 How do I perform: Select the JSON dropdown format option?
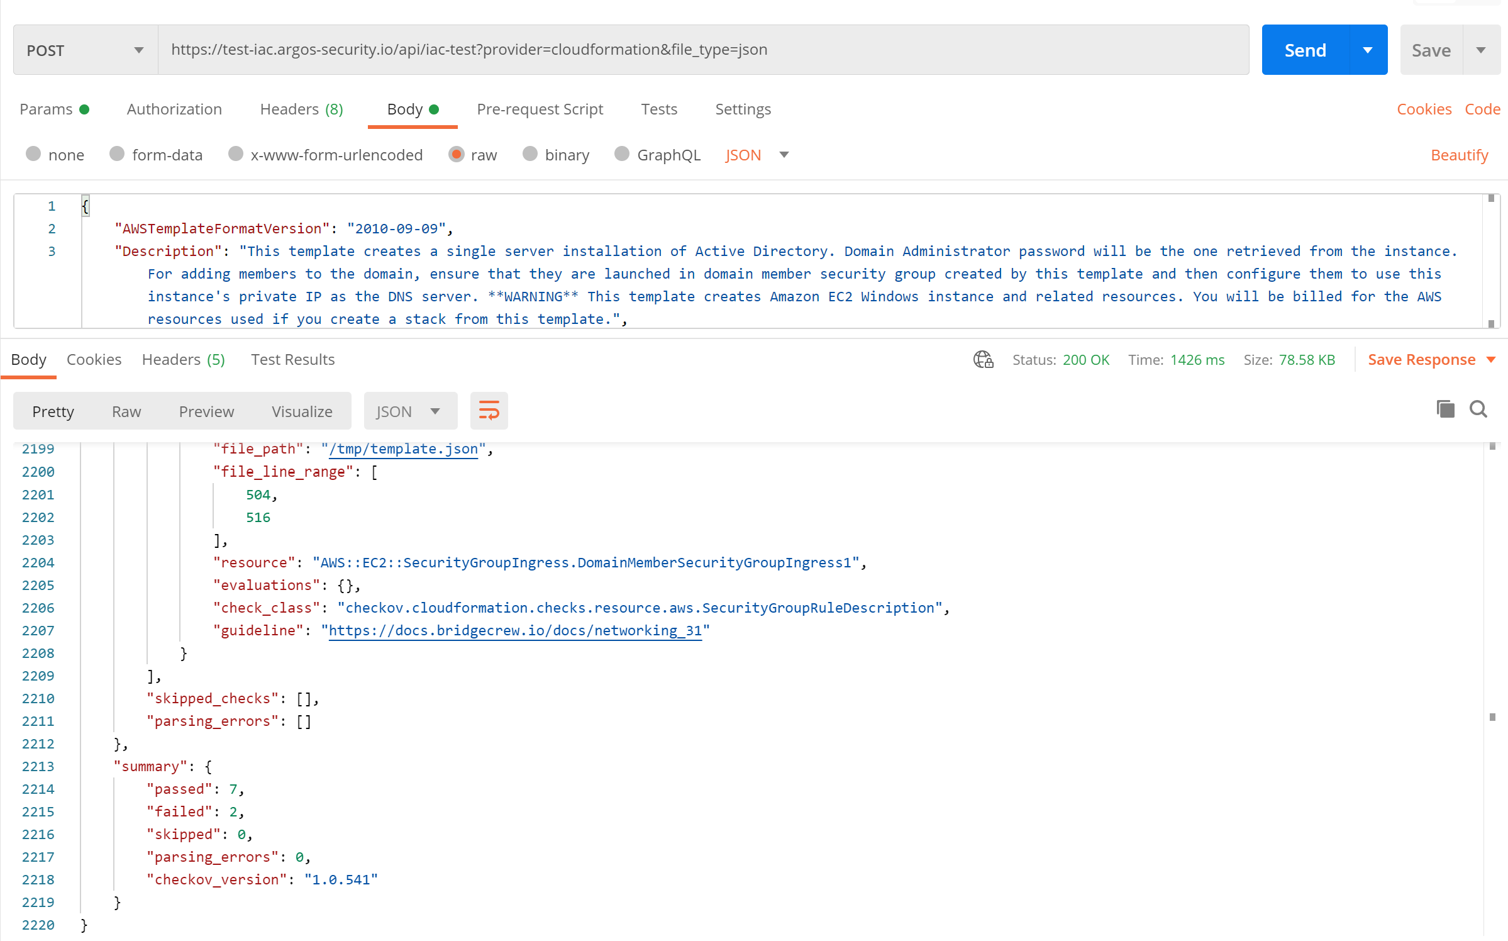[x=406, y=409]
